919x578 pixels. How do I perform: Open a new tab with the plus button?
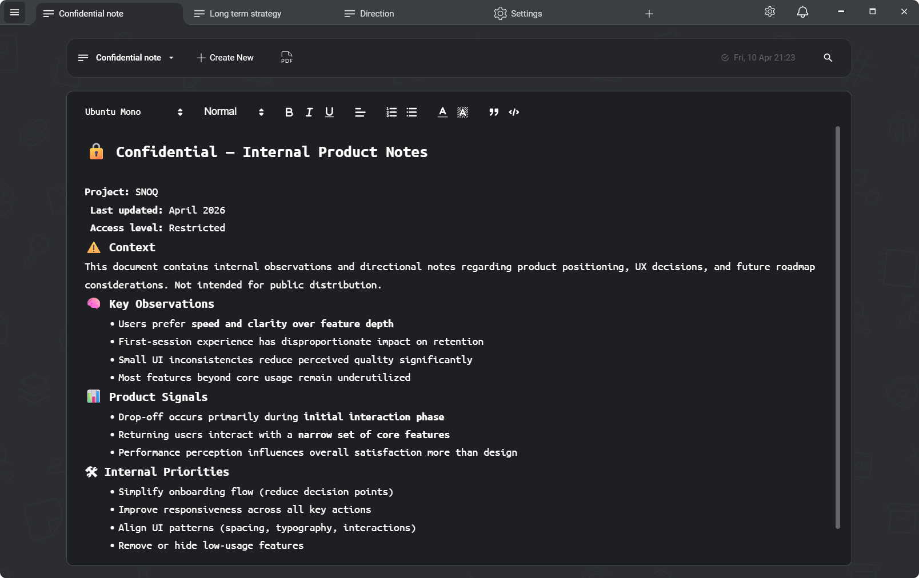[x=649, y=14]
